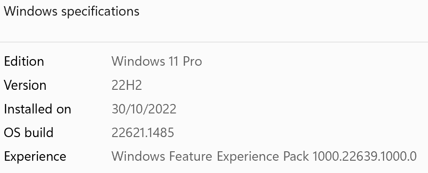Select the Version label
Image resolution: width=428 pixels, height=173 pixels.
point(25,85)
